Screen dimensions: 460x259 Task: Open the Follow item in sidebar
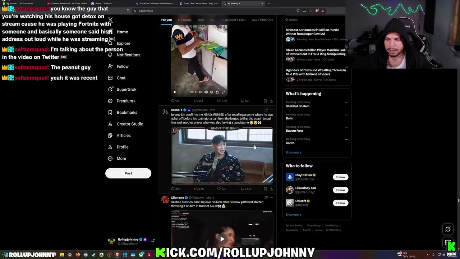click(x=118, y=66)
